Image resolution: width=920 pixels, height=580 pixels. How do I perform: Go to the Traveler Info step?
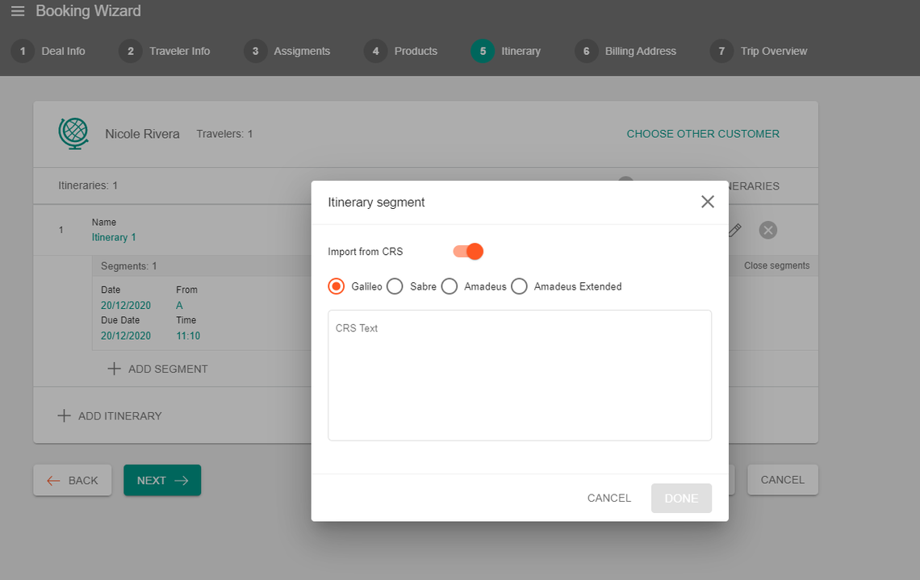click(x=179, y=51)
